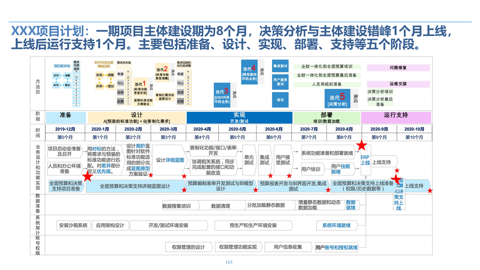Select the 2020-1月 time cell

pos(100,129)
